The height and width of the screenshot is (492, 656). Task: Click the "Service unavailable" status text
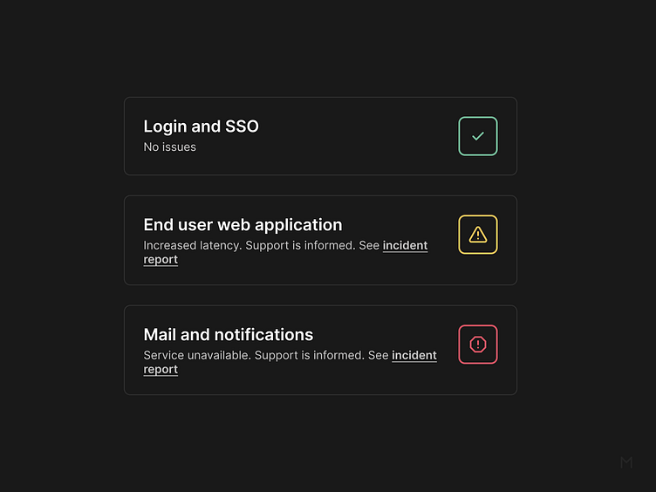[x=196, y=356]
